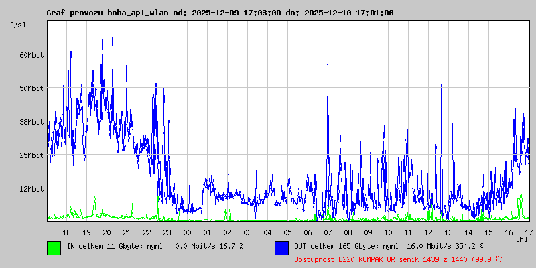Click hour 20 on the time axis
Image resolution: width=536 pixels, height=268 pixels.
(x=107, y=232)
